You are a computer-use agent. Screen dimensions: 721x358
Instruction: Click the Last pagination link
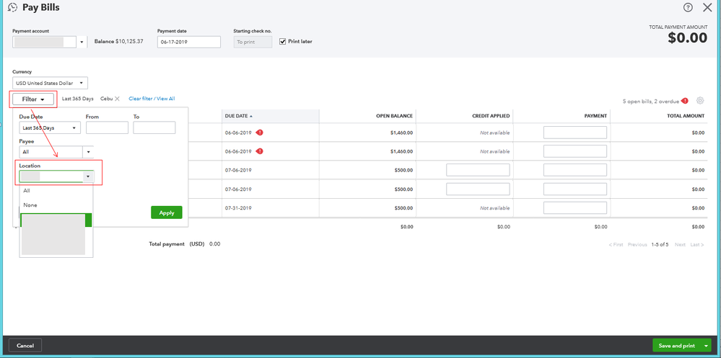pyautogui.click(x=697, y=245)
